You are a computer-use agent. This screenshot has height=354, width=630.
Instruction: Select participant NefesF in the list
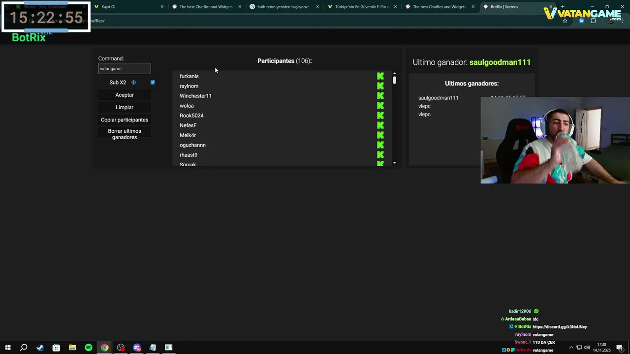[x=188, y=125]
